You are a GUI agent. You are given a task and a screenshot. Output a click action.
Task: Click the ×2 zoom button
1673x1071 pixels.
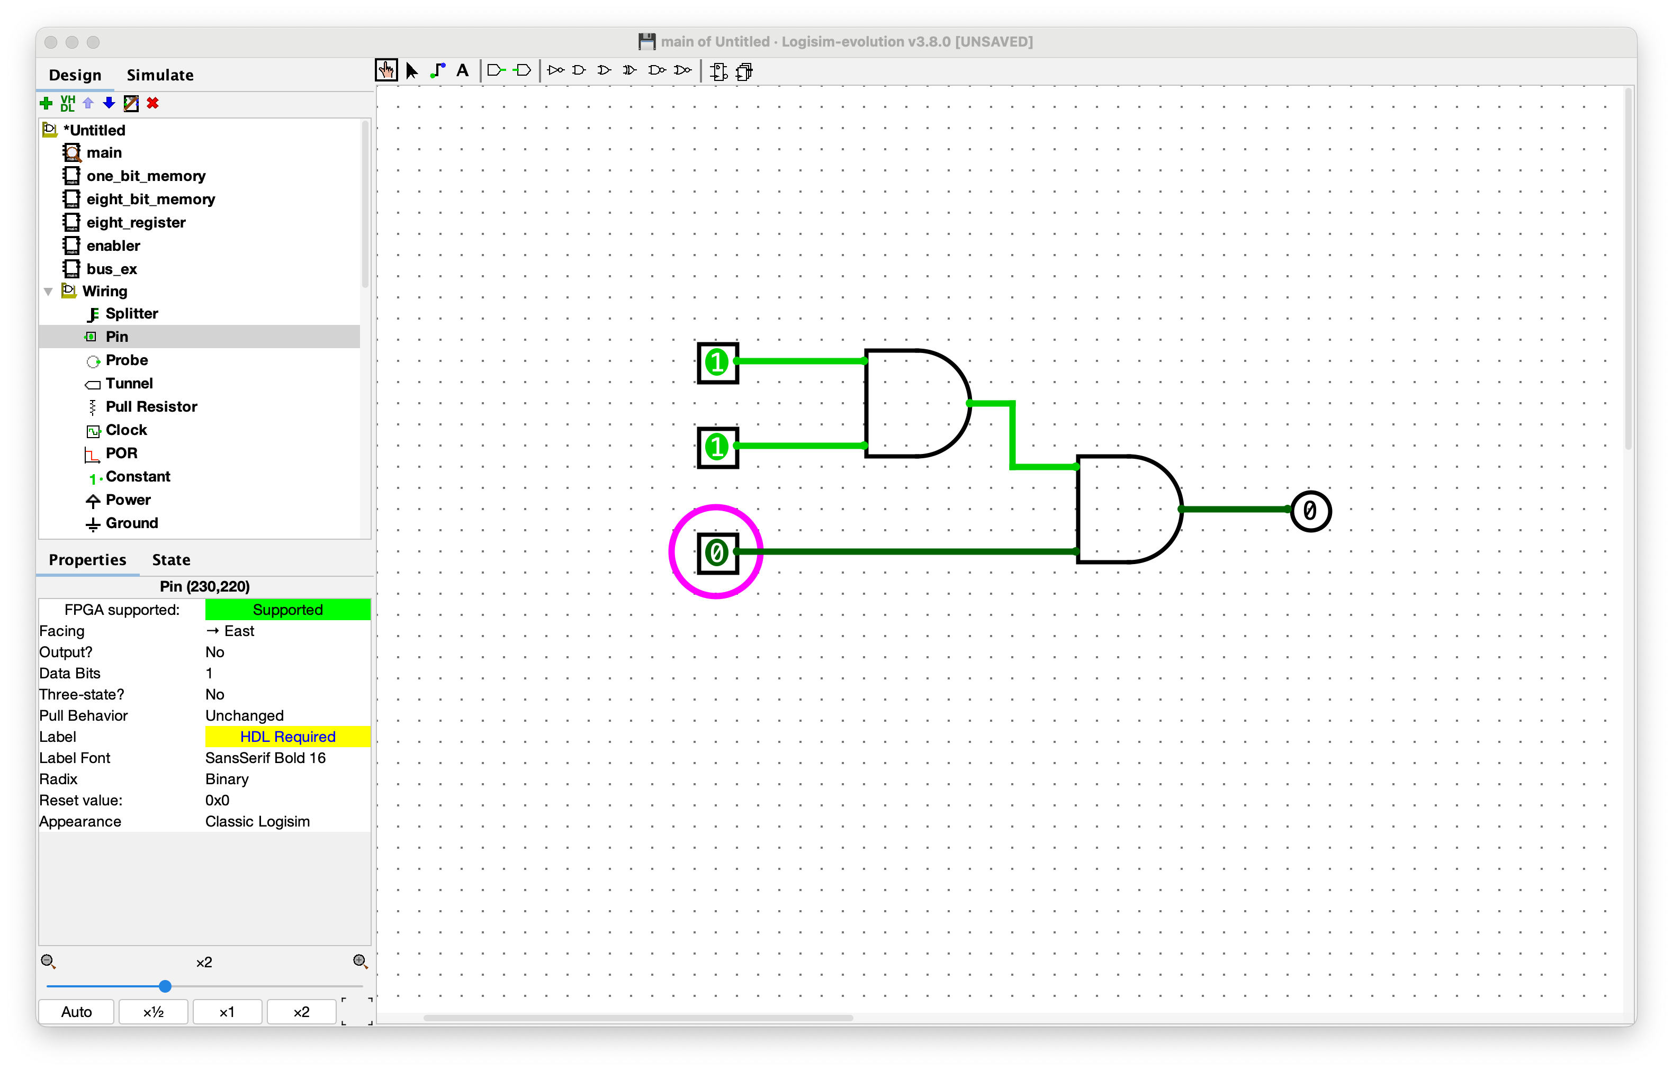pos(302,1012)
